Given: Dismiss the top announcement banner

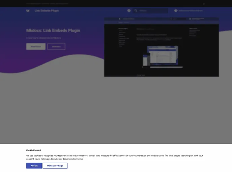Looking at the screenshot, I should (x=204, y=4).
